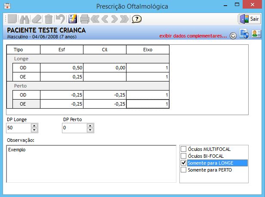Viewport: 265px width, 197px height.
Task: Click the DP Perto value field
Action: click(74, 128)
